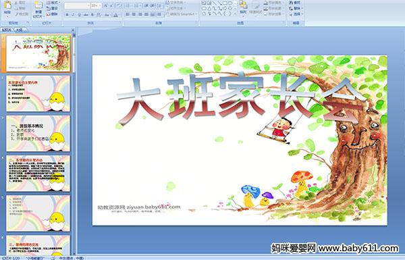
Task: Open the Layout (版式) dropdown
Action: point(53,3)
